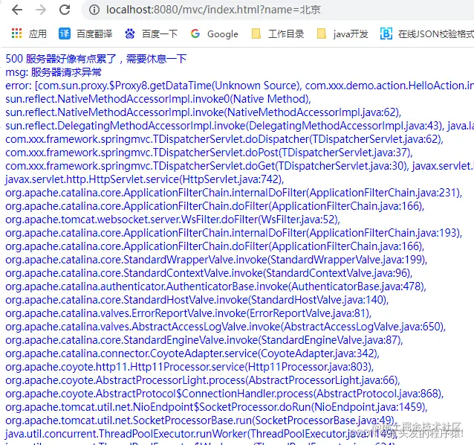Click the Google logo bookmark icon
The height and width of the screenshot is (445, 474).
click(195, 33)
